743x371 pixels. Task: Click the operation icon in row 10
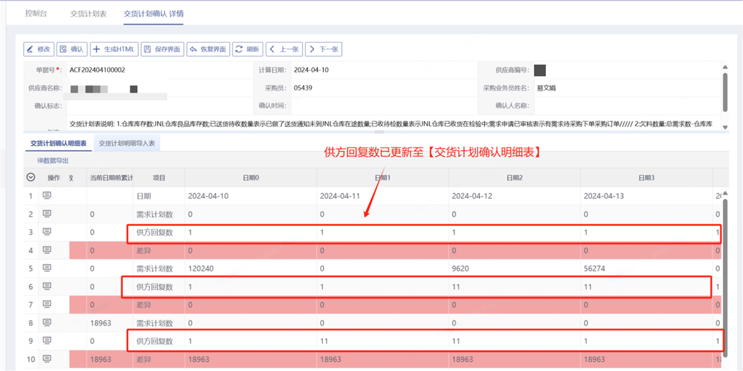pyautogui.click(x=47, y=359)
